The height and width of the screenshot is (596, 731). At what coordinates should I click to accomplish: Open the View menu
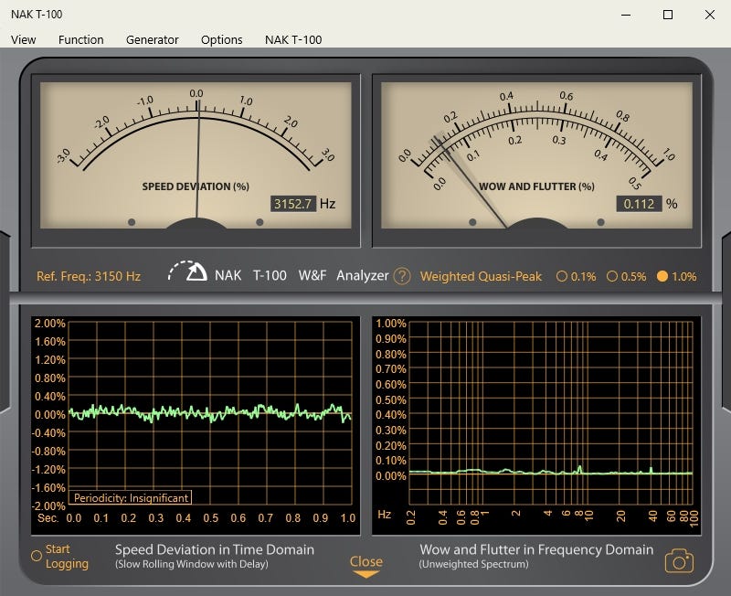click(x=24, y=39)
